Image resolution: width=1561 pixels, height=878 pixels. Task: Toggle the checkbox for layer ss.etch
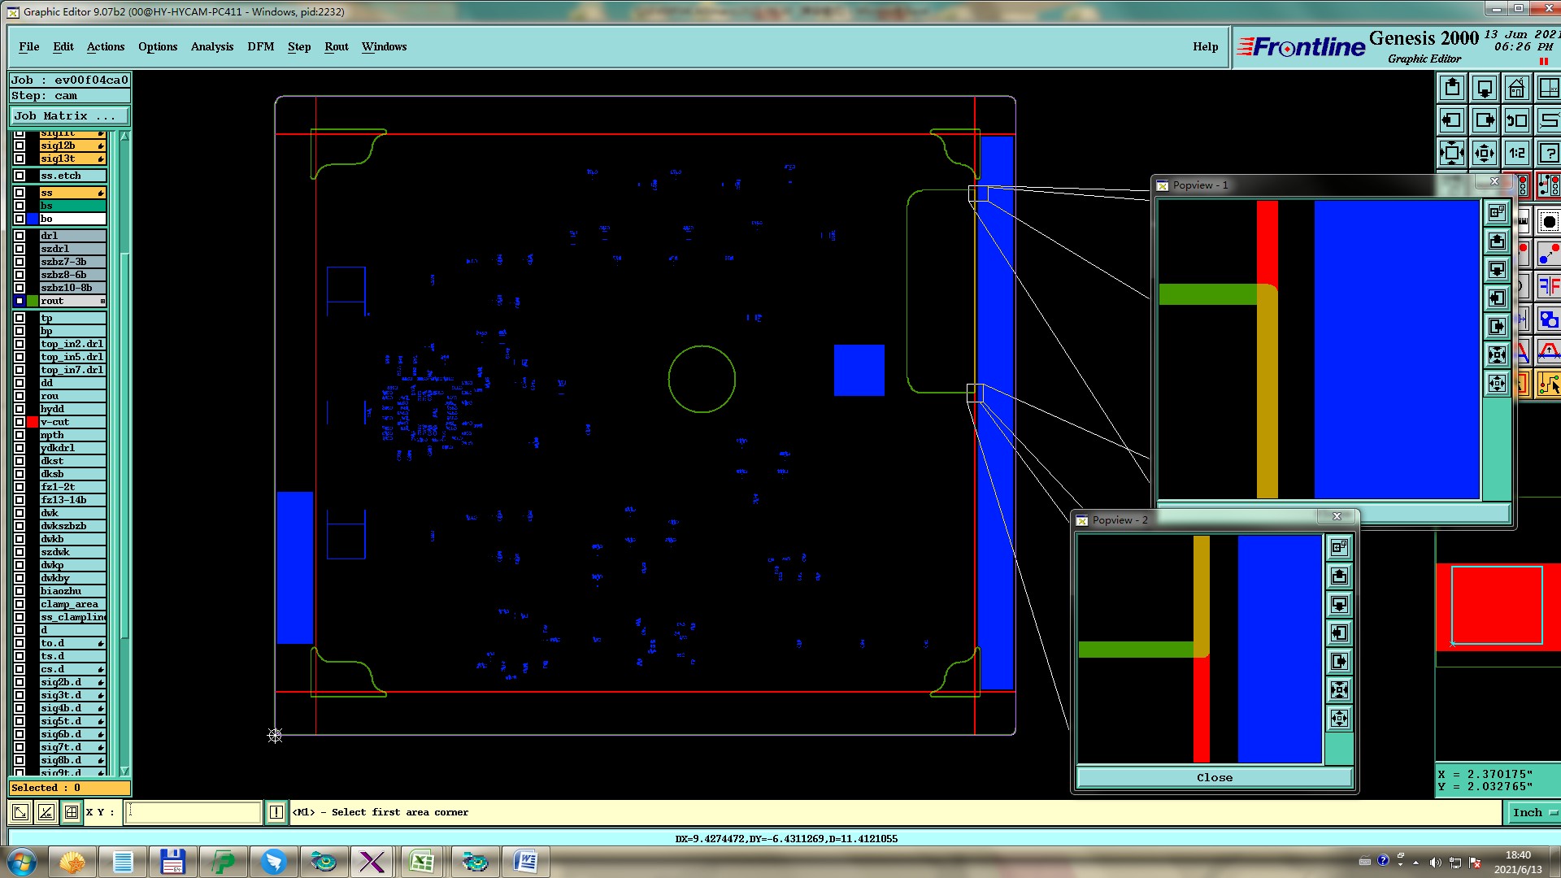click(20, 176)
